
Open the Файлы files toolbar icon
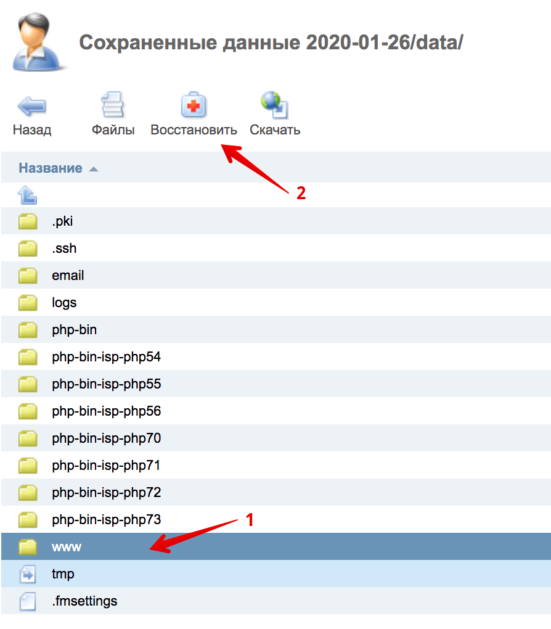pos(113,105)
